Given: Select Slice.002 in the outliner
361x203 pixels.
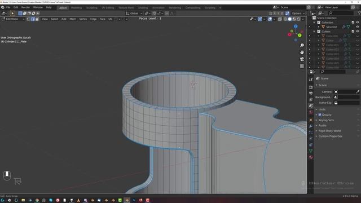Looking at the screenshot, I should [x=332, y=27].
